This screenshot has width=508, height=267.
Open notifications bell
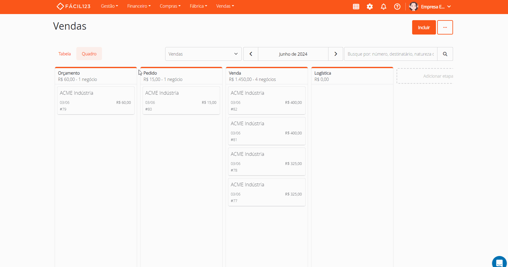point(383,7)
